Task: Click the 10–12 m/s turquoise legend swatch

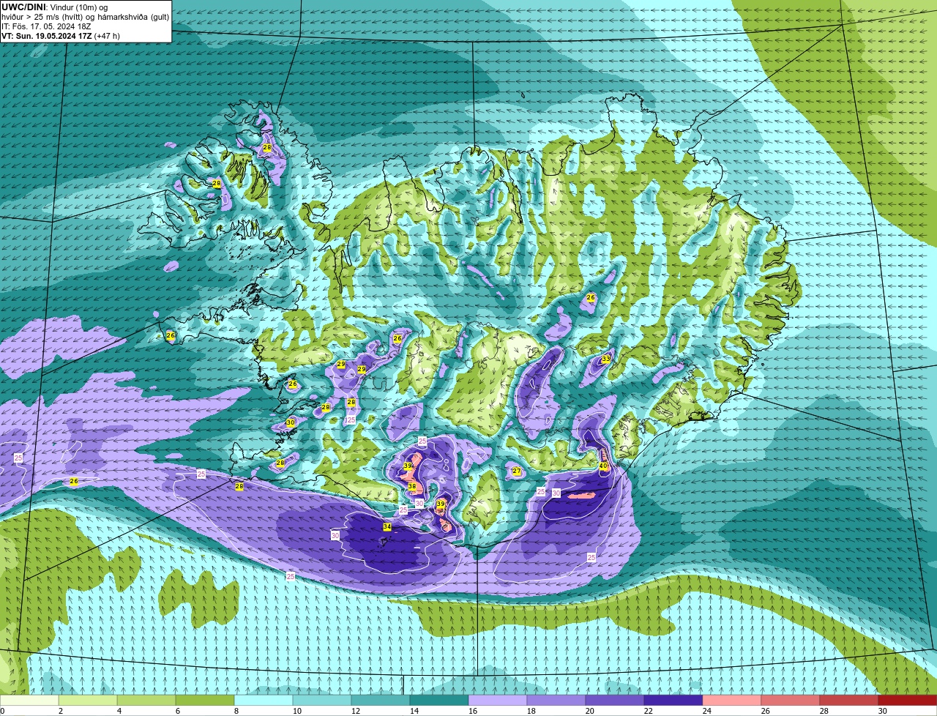Action: pos(322,701)
